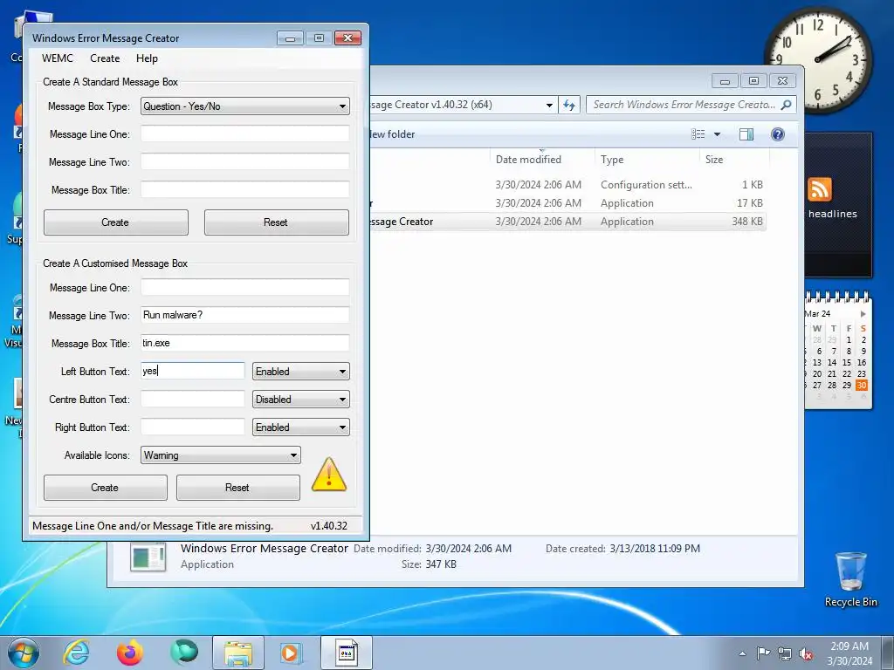Click Reset in customised message box section
The height and width of the screenshot is (670, 894).
[x=238, y=488]
